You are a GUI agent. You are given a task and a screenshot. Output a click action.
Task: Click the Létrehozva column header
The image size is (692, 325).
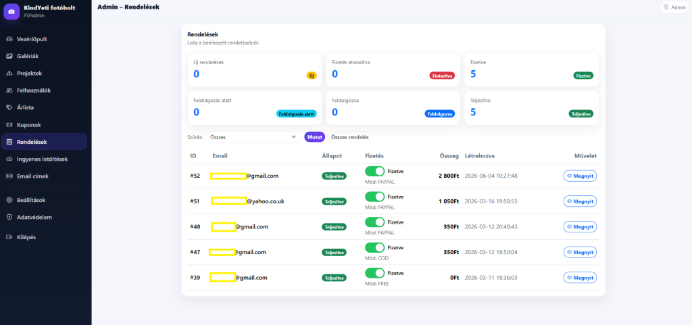click(x=479, y=156)
